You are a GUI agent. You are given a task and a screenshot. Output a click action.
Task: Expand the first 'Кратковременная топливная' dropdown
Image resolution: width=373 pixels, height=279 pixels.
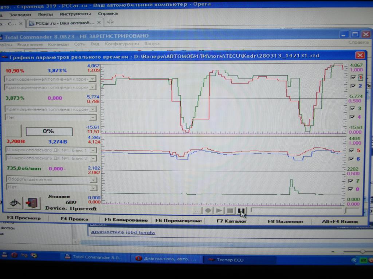point(93,79)
